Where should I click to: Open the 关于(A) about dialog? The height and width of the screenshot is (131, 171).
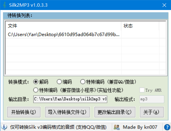click(152, 112)
